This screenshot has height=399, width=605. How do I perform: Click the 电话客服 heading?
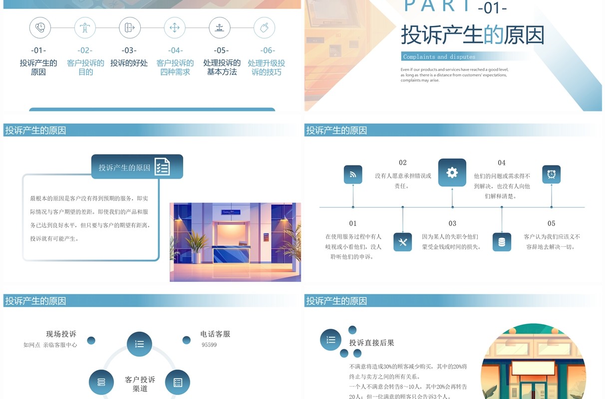[215, 334]
